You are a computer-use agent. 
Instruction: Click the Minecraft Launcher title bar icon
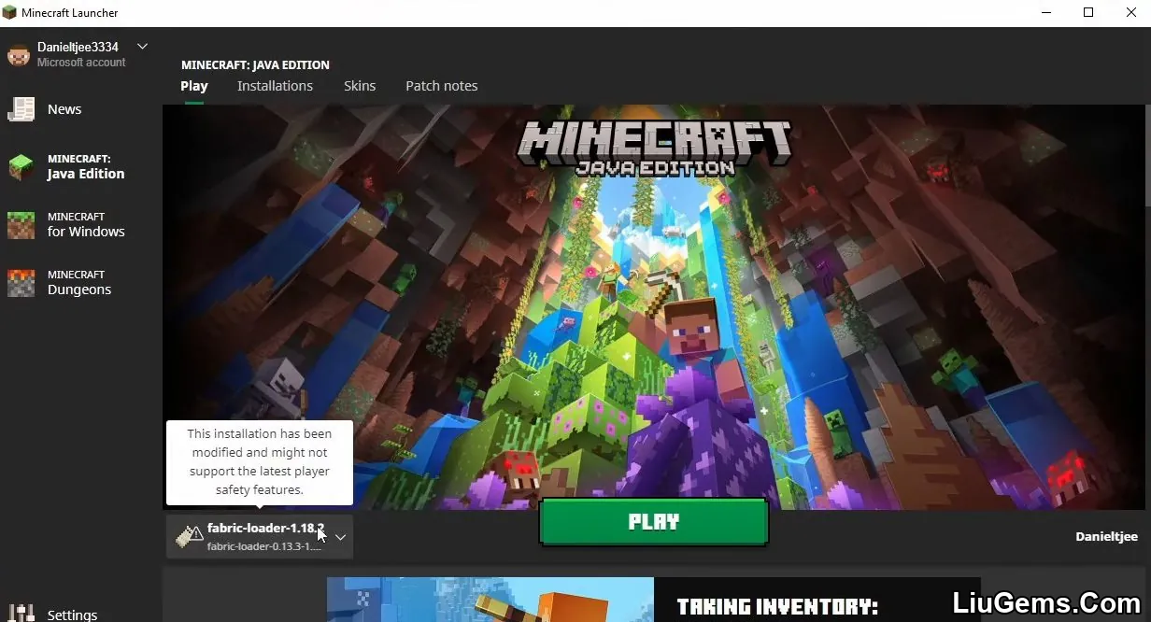pos(9,13)
